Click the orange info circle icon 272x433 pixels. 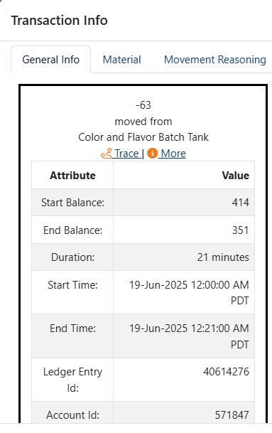[152, 154]
